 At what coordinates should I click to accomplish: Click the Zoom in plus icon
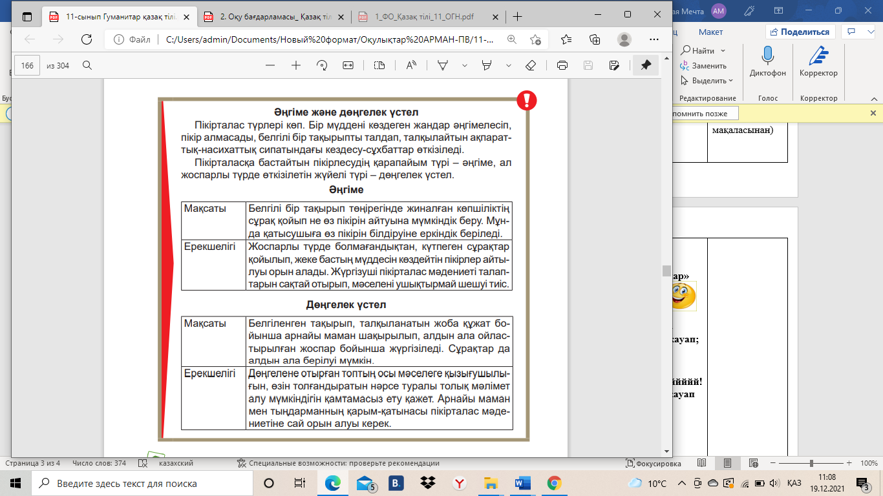296,65
